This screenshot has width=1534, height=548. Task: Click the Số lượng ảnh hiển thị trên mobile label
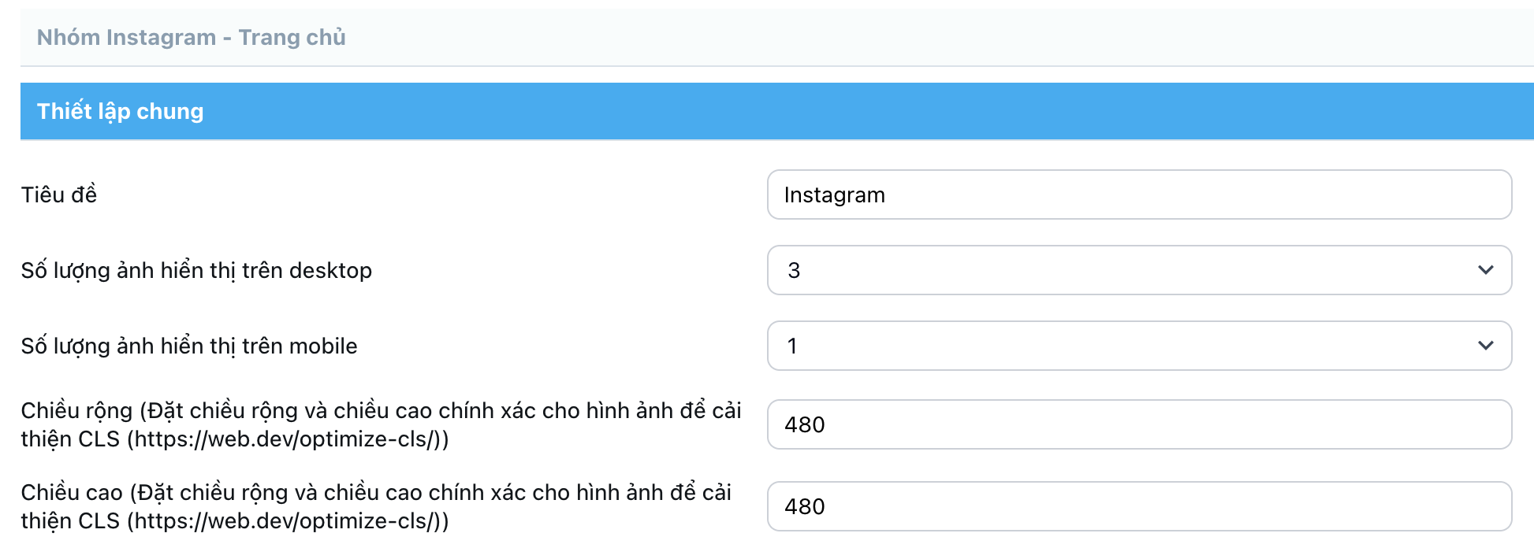click(x=189, y=346)
